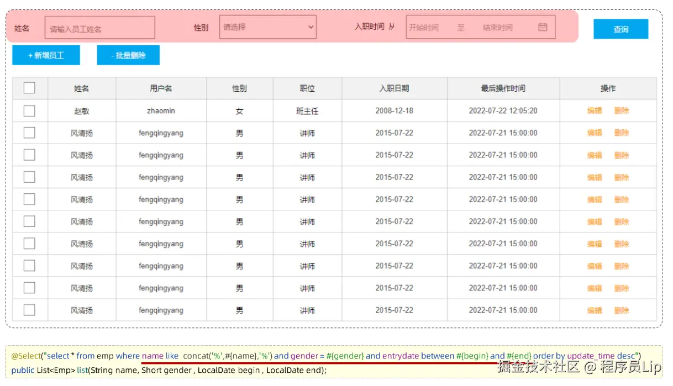Click 删除 in the bottommost 风清扬 row
The image size is (673, 386).
(622, 310)
